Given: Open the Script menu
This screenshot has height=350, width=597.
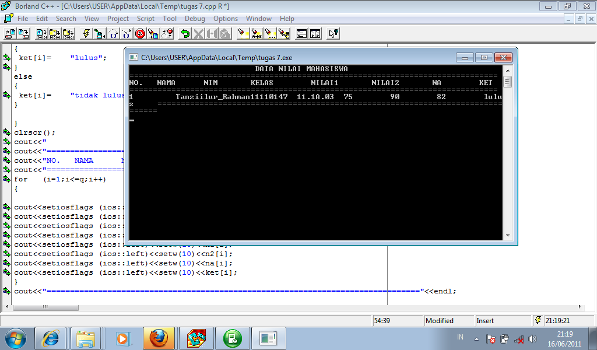Looking at the screenshot, I should click(146, 19).
